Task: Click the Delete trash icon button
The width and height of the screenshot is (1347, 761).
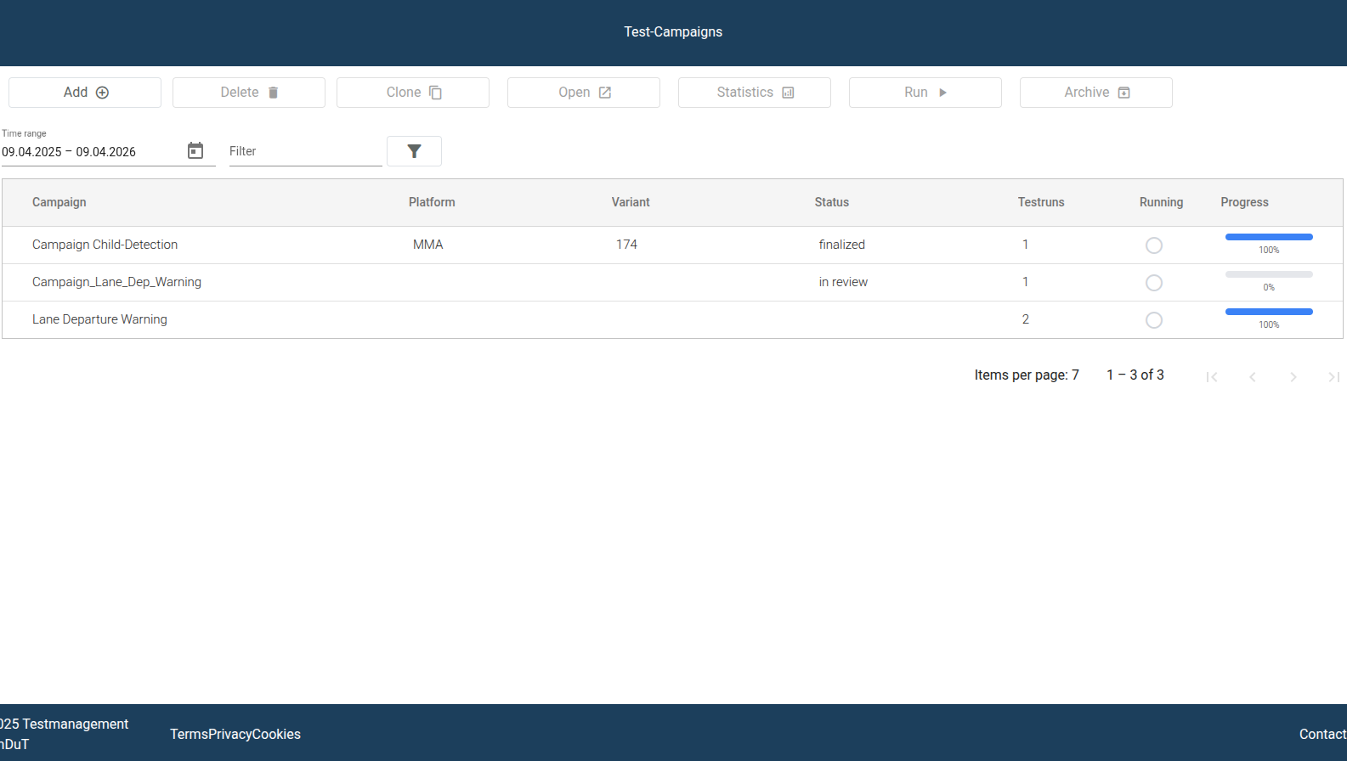Action: point(273,93)
